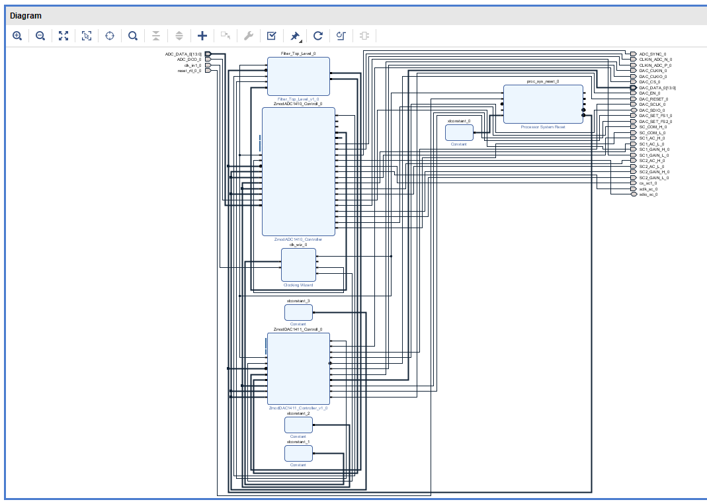Viewport: 707px width, 504px height.
Task: Expand all blocks using the Expand All icon
Action: coord(179,36)
